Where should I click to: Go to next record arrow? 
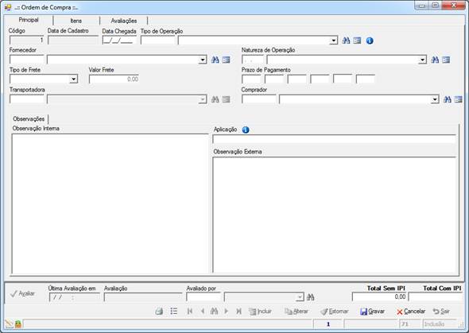[x=226, y=312]
